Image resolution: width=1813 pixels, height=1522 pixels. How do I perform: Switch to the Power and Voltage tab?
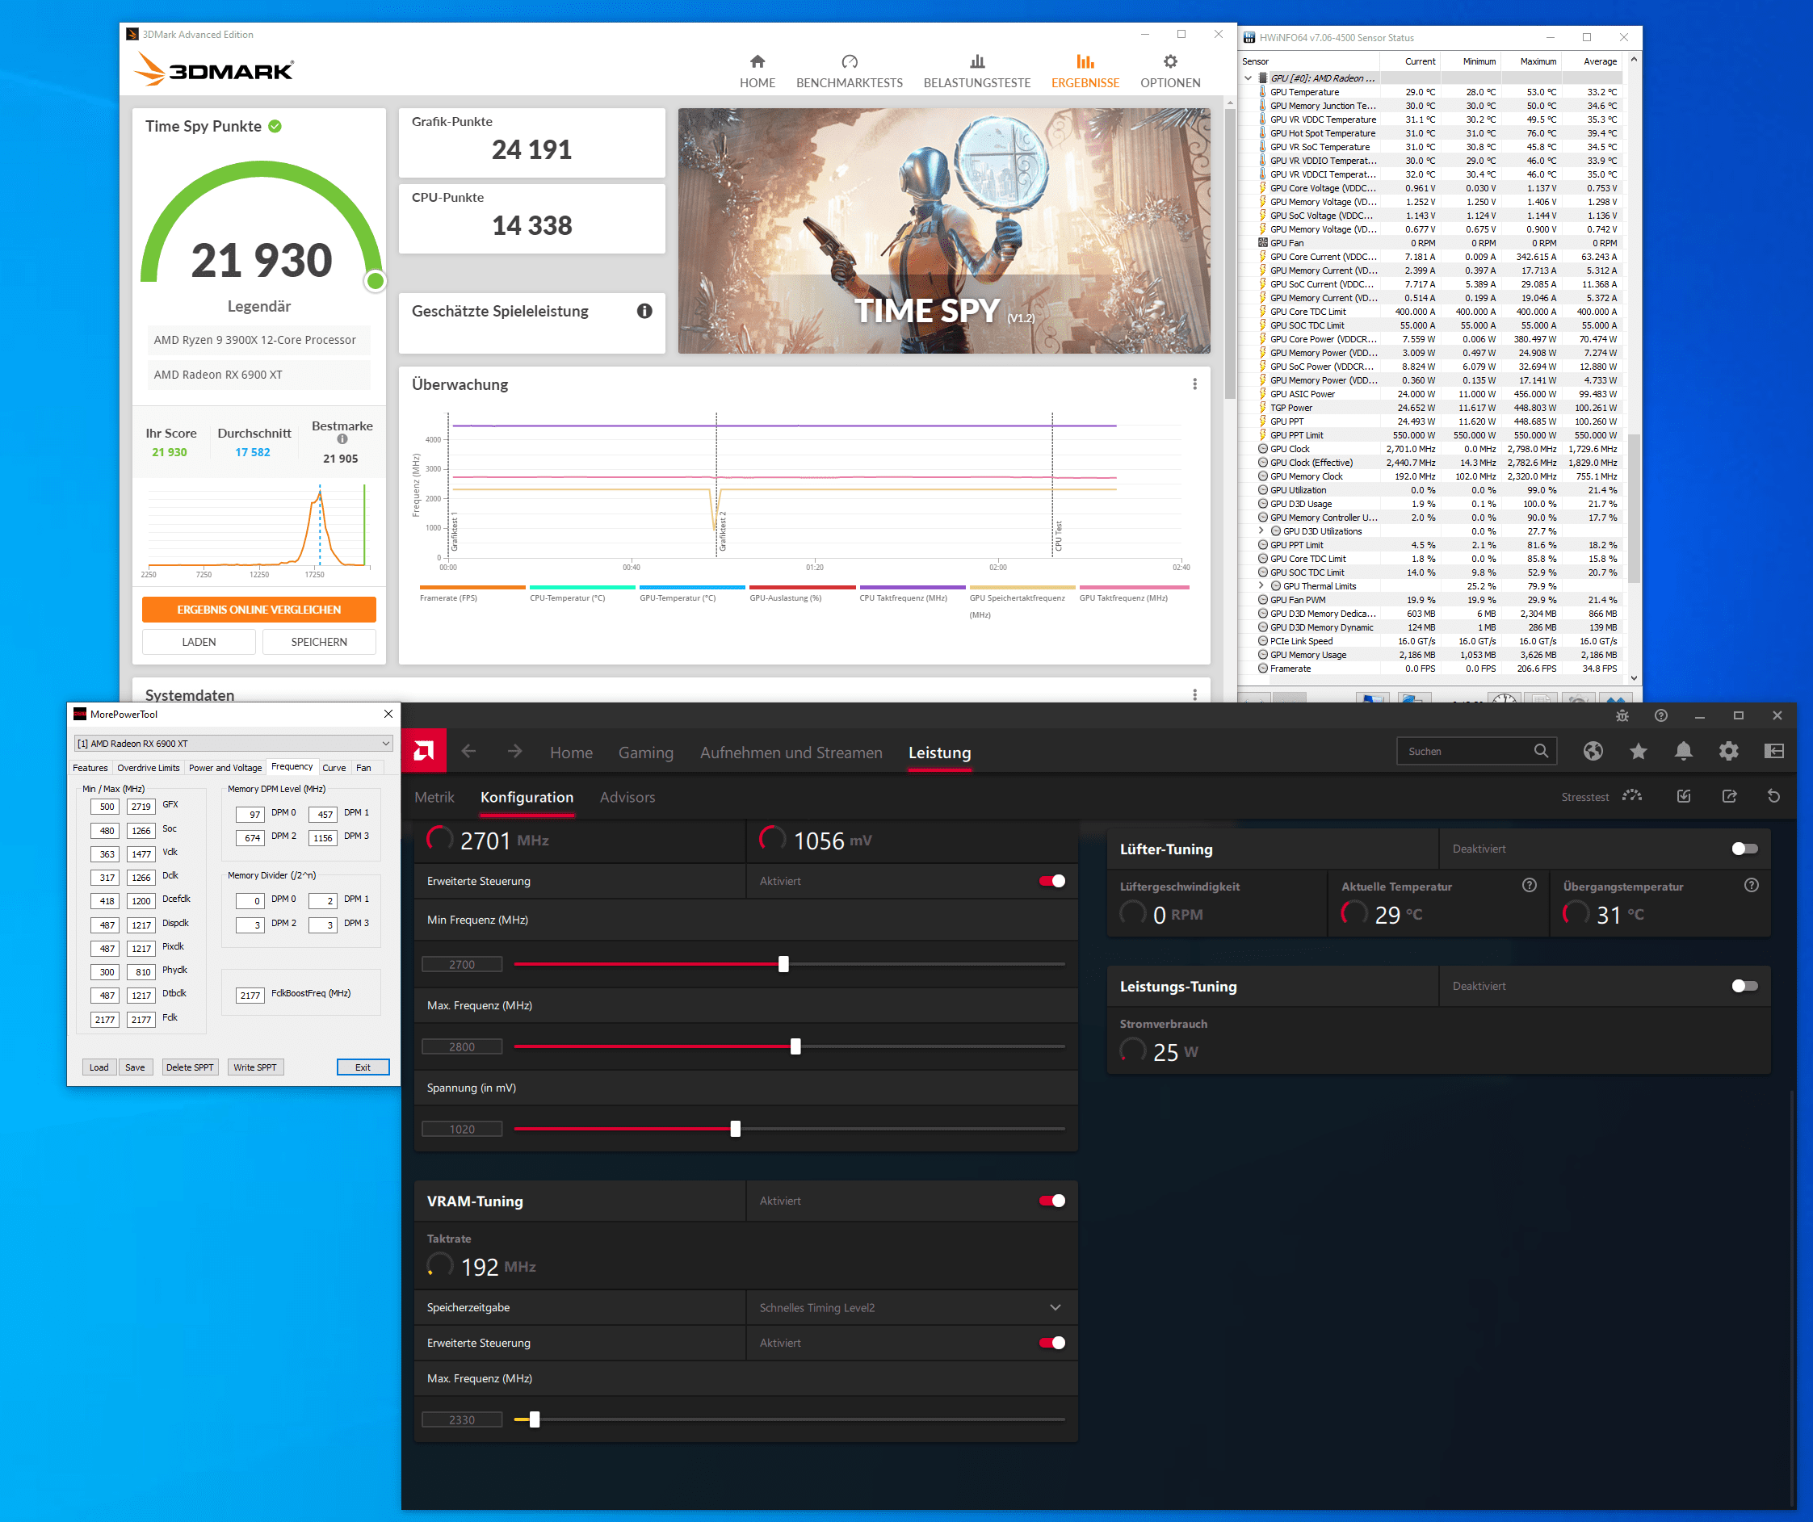click(x=225, y=768)
